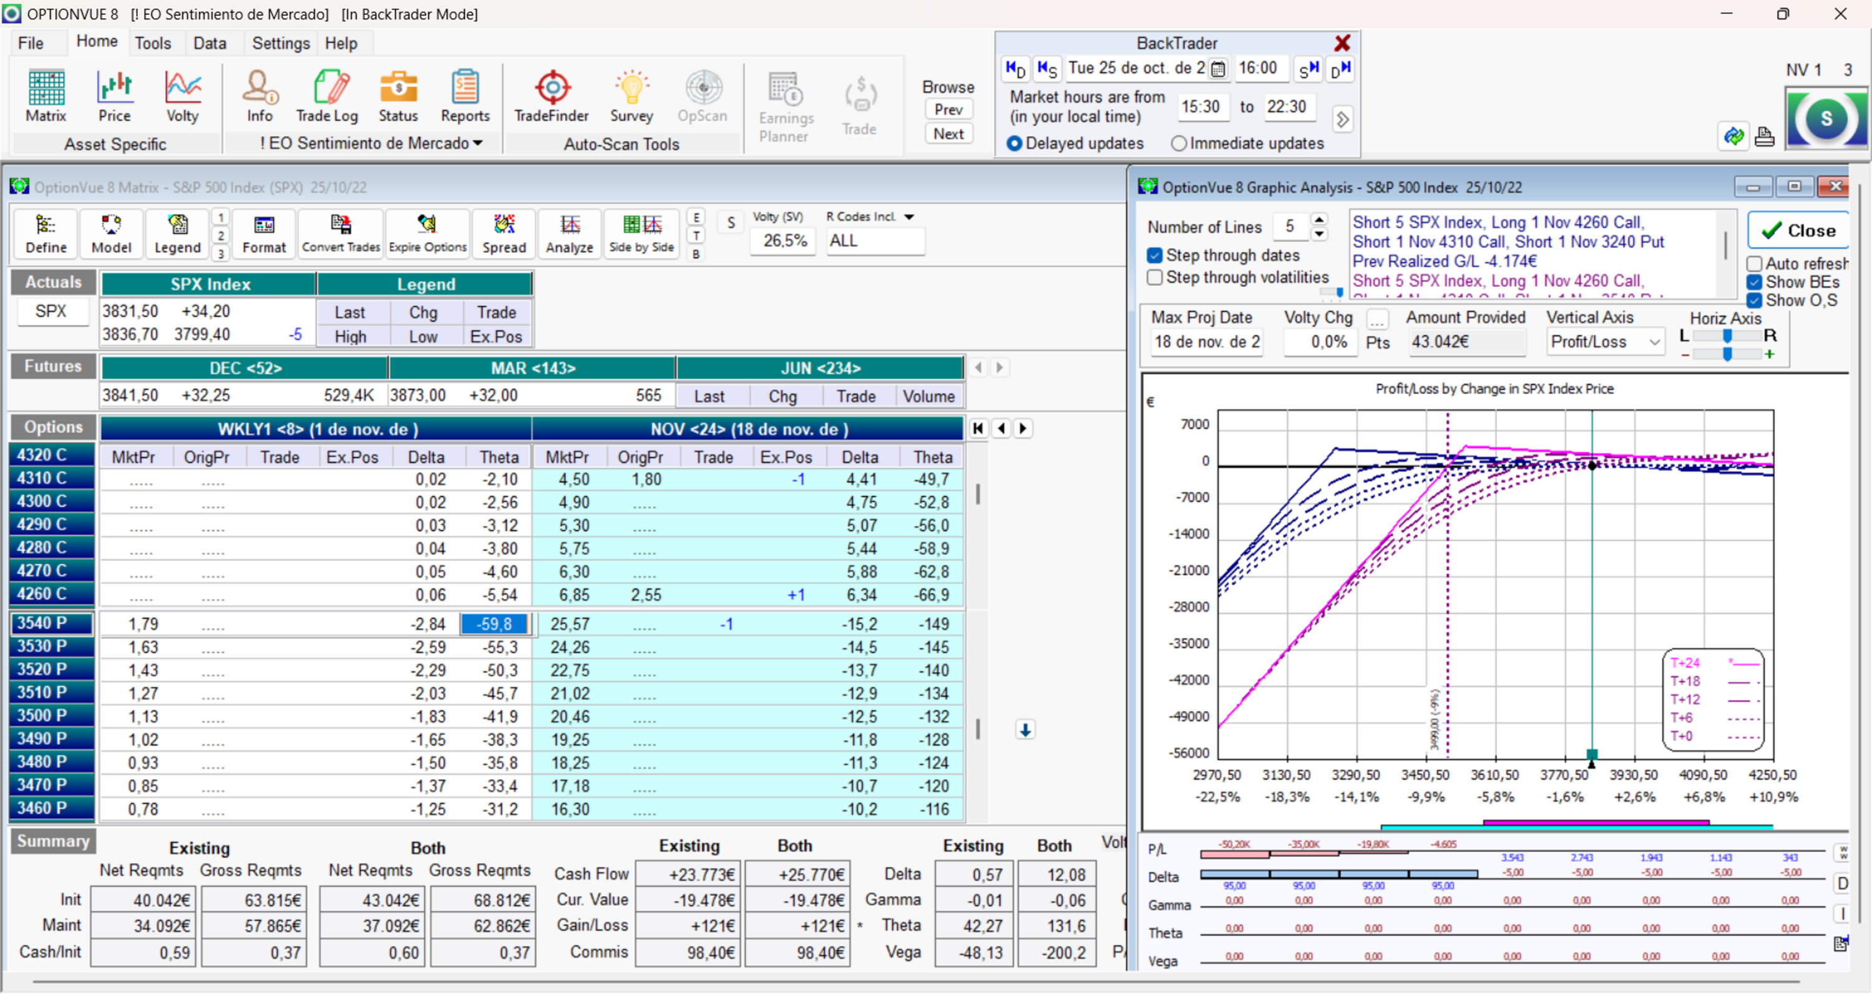Image resolution: width=1872 pixels, height=994 pixels.
Task: Enable Step through volatilities checkbox
Action: (x=1154, y=278)
